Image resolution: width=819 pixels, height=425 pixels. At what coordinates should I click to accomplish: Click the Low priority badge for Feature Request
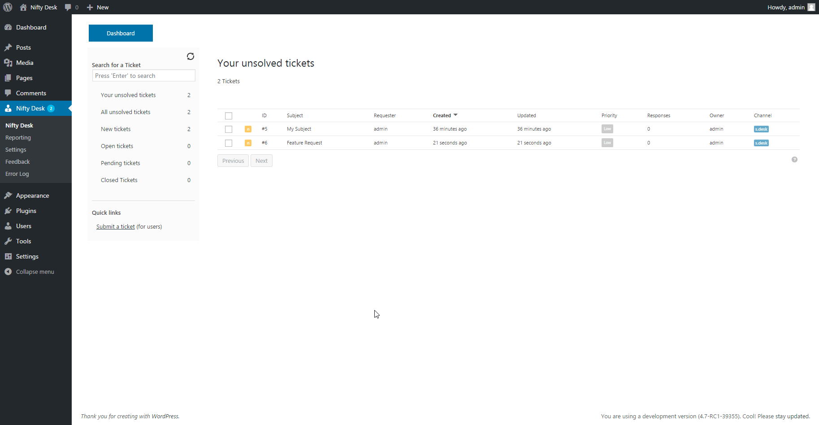(607, 143)
